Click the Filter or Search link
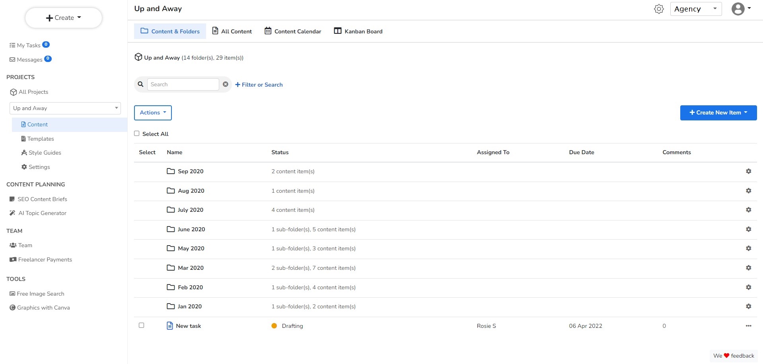 coord(259,85)
